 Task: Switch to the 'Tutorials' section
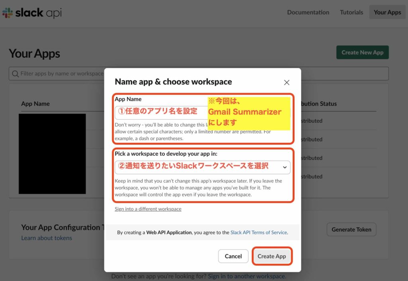(x=351, y=12)
